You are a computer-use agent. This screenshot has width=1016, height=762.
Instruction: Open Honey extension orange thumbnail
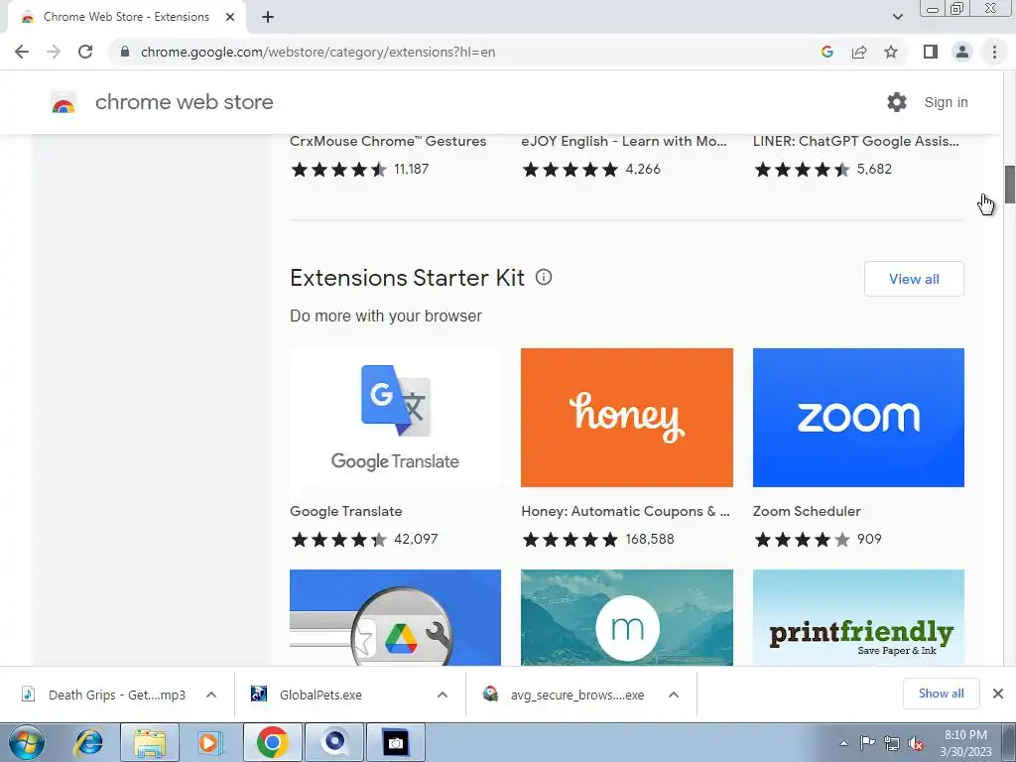coord(627,418)
